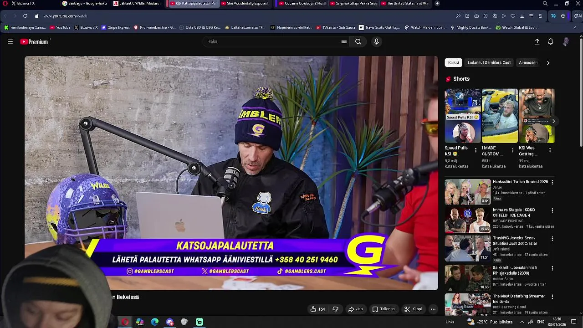Open the ENG language indicator in taskbar
Image resolution: width=583 pixels, height=328 pixels.
(541, 322)
